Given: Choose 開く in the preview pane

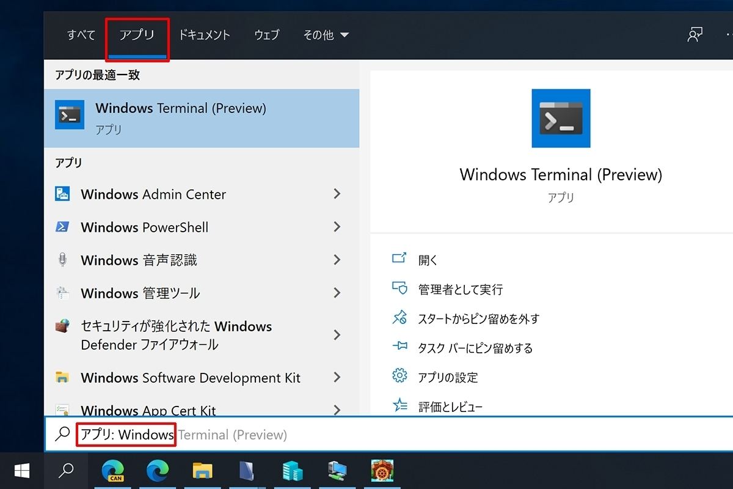Looking at the screenshot, I should pyautogui.click(x=428, y=260).
